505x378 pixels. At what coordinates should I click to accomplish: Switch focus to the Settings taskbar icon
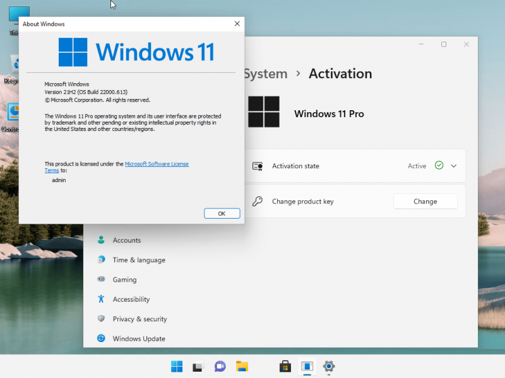click(328, 367)
